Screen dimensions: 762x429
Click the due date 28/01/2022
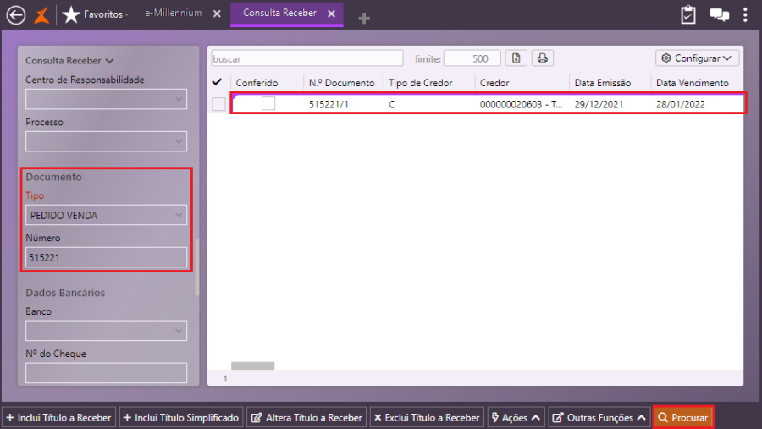681,104
